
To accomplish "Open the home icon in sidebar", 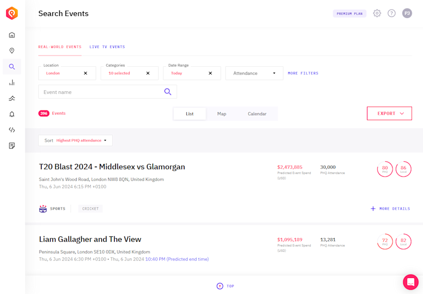I will point(12,35).
